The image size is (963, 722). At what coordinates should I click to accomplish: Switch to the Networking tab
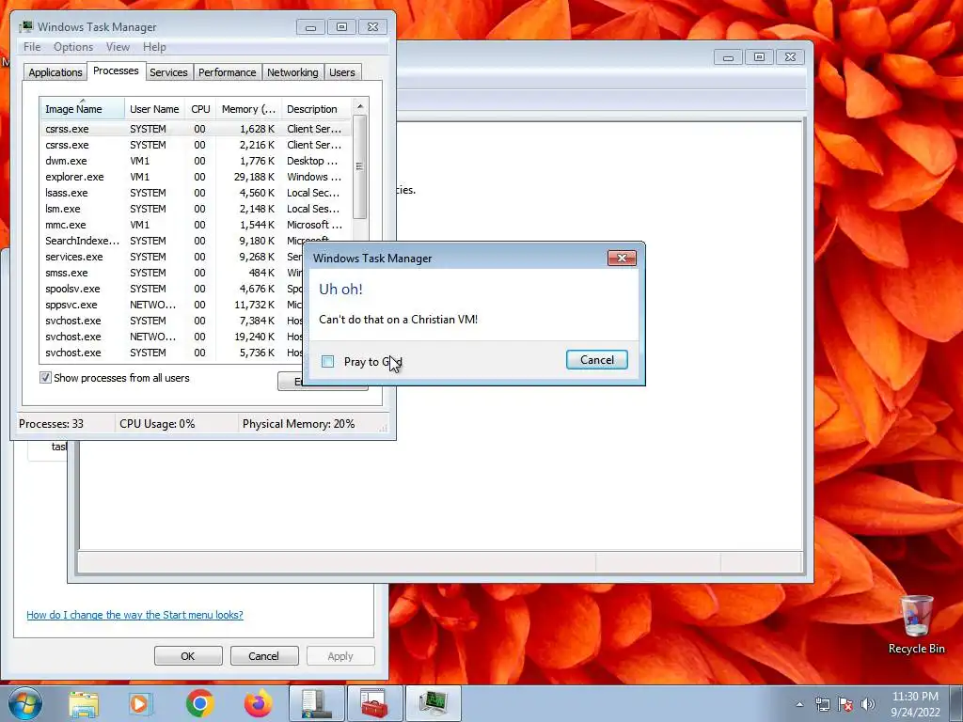pyautogui.click(x=293, y=72)
